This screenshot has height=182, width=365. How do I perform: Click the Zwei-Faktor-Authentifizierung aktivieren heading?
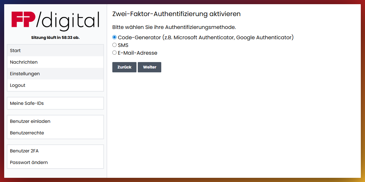176,14
